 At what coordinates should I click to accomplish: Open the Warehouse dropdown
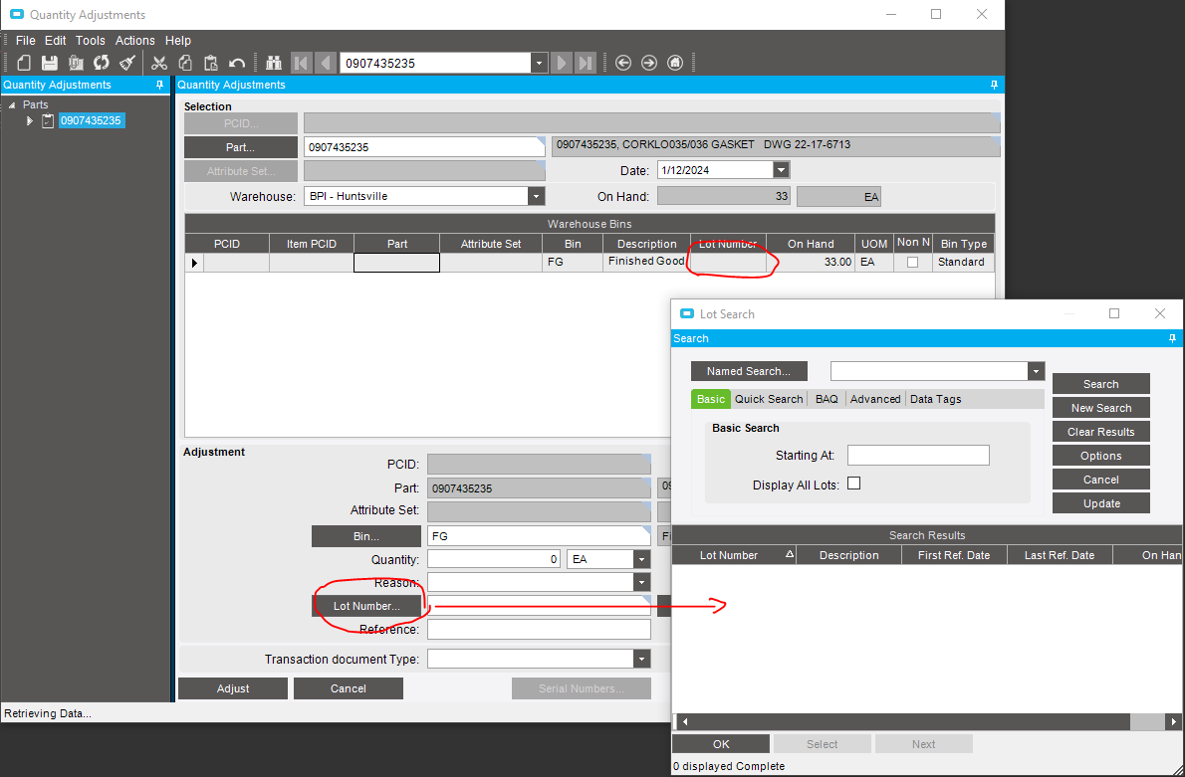(x=536, y=196)
